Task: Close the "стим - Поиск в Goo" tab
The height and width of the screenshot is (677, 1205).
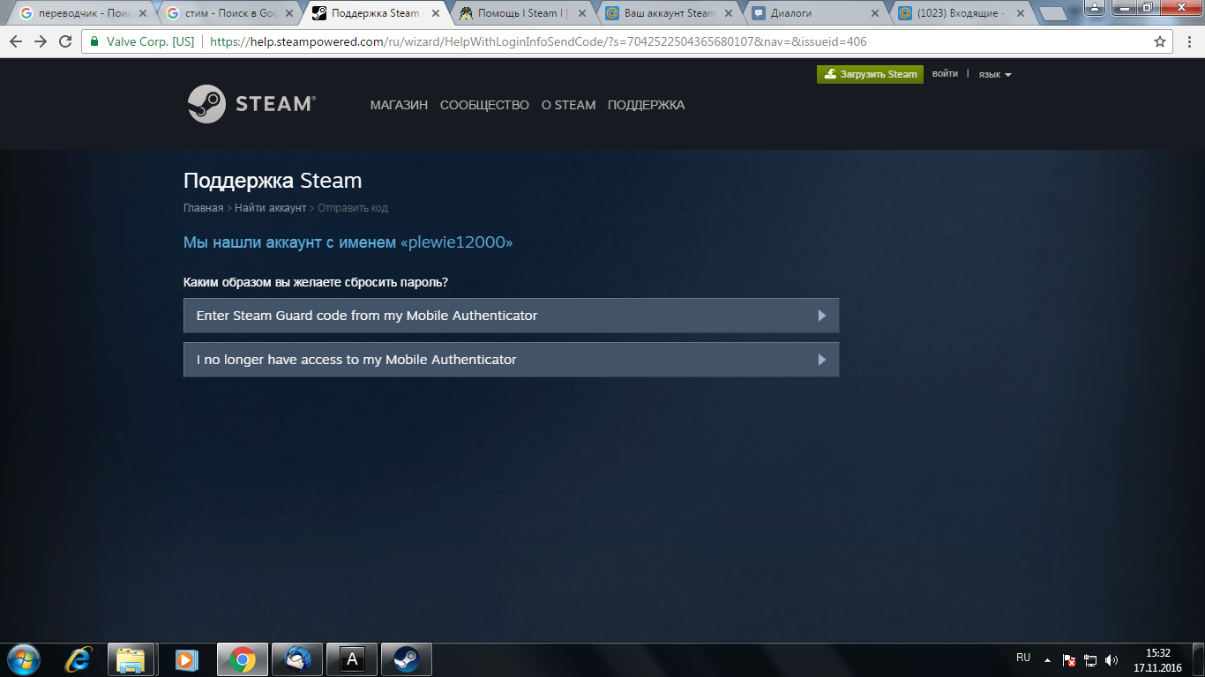Action: tap(289, 13)
